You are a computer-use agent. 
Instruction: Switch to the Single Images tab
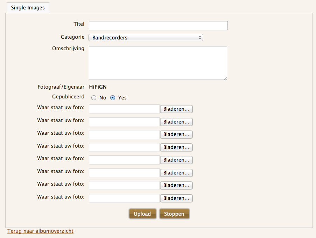tap(28, 8)
